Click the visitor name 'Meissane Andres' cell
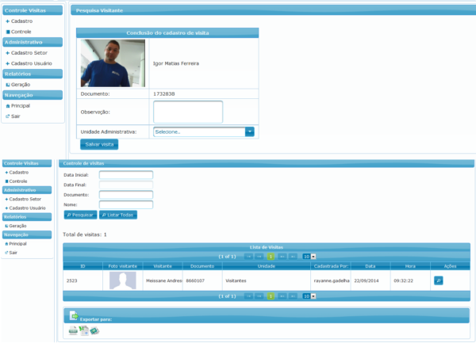Screen dimensions: 476x343 click(x=164, y=281)
